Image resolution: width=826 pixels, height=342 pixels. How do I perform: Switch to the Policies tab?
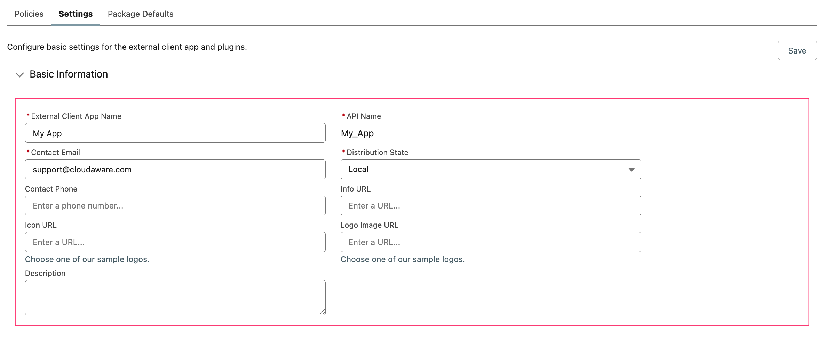[29, 14]
